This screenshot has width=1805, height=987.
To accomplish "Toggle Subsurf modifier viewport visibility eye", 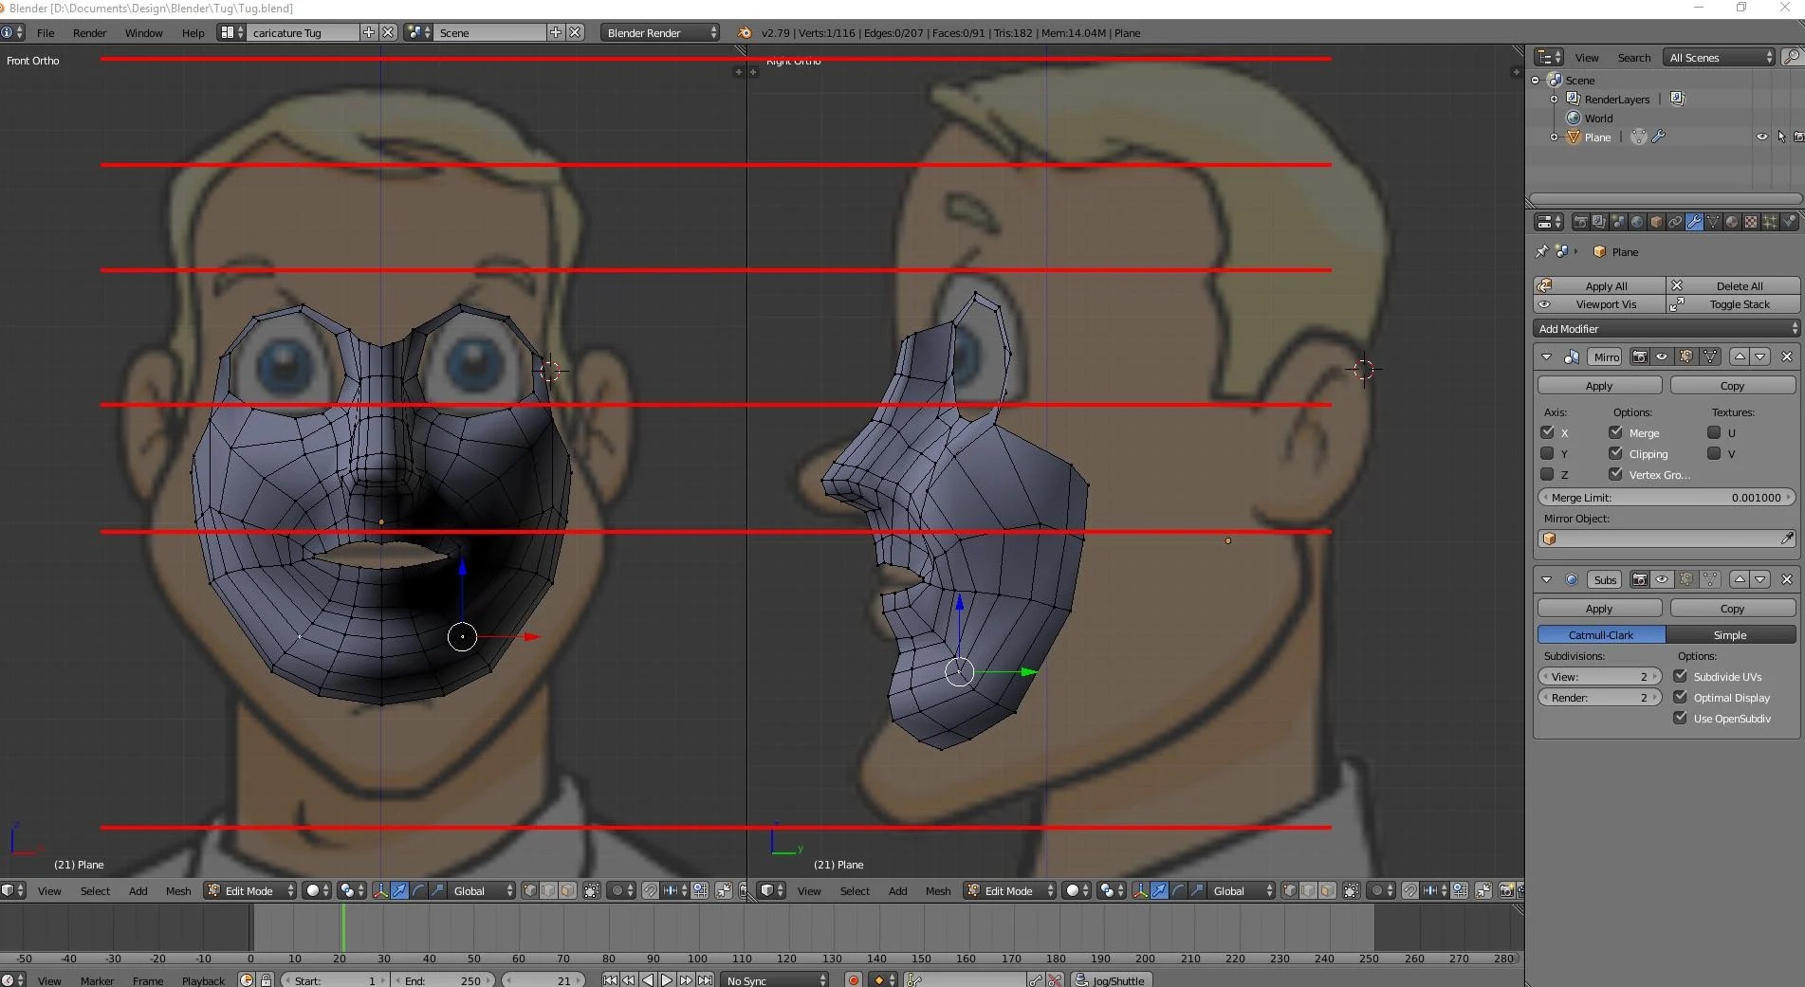I will click(x=1662, y=579).
